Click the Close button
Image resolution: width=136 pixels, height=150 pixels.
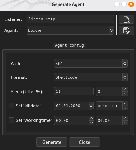(84, 142)
